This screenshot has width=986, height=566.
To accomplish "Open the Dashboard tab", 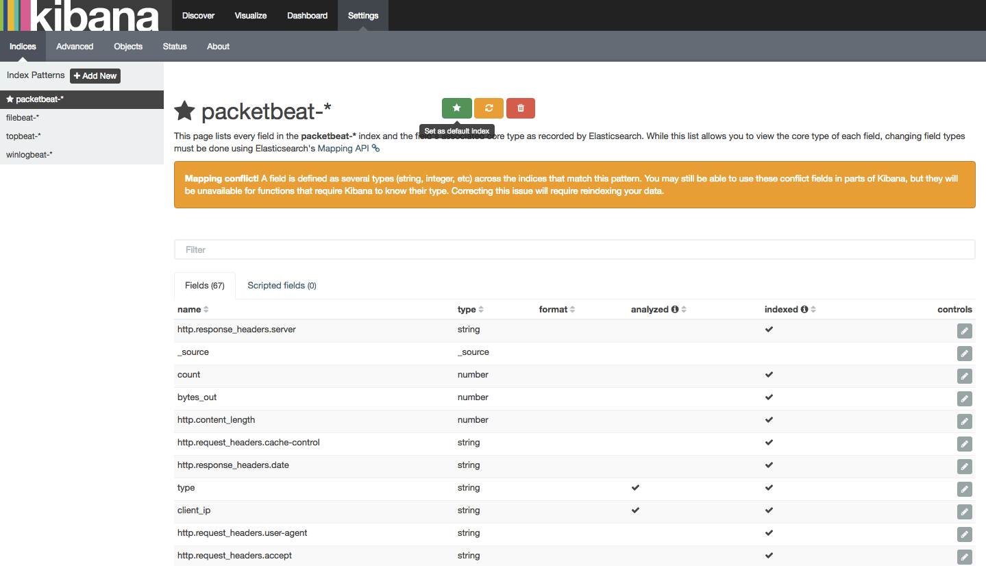I will pos(307,15).
